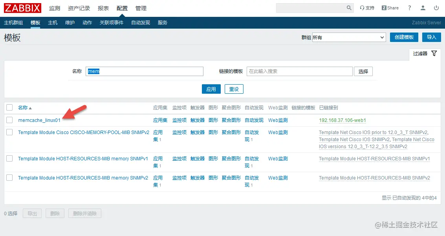
Task: Open the 192.168.37.106-web1 host link
Action: [342, 120]
